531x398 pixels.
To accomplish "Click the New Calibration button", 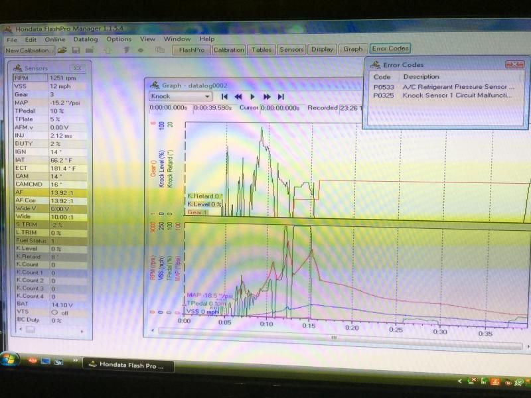I will [28, 50].
